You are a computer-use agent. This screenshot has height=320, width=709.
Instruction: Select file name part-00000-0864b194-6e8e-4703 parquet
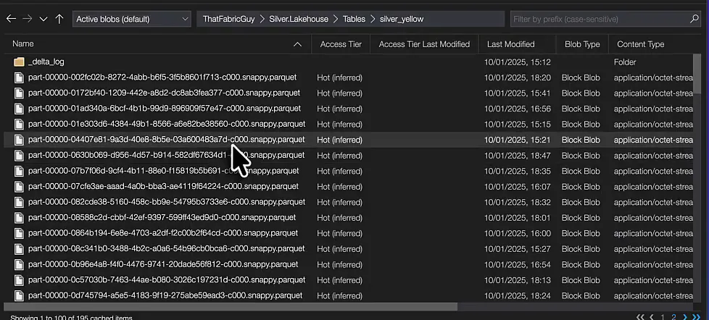163,233
